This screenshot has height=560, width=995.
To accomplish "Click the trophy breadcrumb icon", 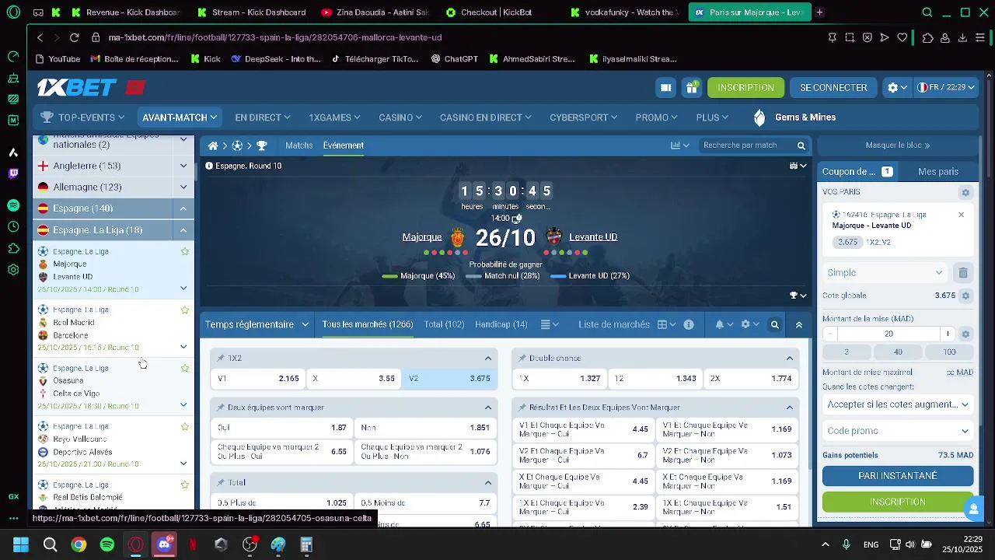I will (262, 145).
